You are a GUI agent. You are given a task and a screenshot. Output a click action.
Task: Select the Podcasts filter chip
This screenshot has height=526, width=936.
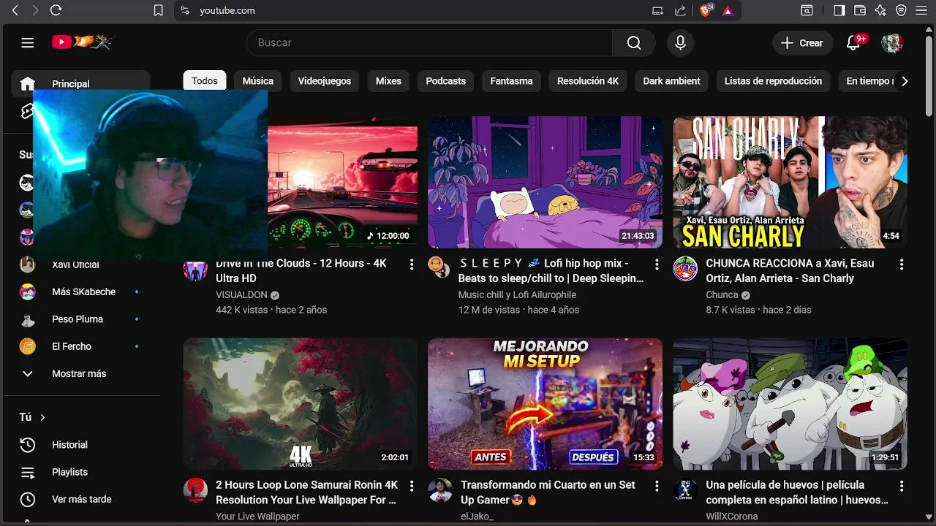(x=446, y=81)
